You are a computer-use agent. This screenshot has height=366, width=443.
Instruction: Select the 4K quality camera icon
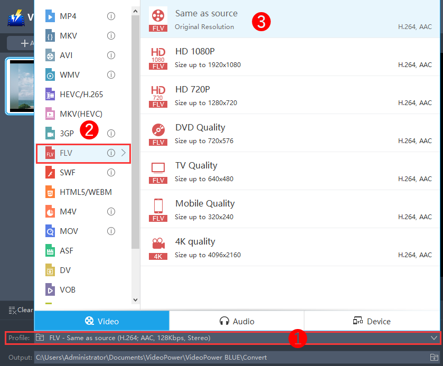(x=158, y=247)
